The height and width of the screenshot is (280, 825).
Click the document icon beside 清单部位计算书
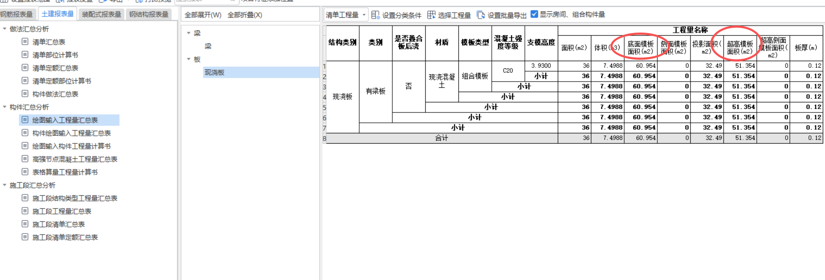[x=25, y=55]
